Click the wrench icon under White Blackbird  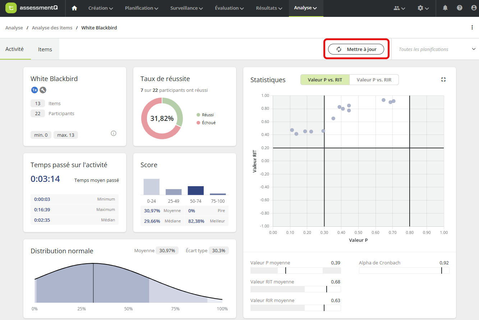click(43, 90)
